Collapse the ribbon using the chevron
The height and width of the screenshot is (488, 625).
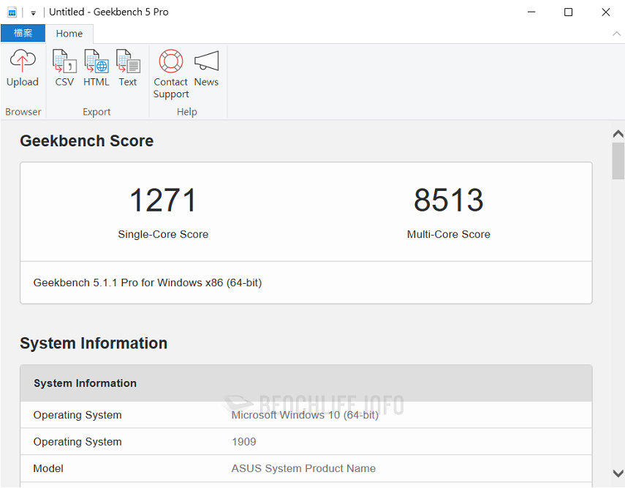pos(618,34)
